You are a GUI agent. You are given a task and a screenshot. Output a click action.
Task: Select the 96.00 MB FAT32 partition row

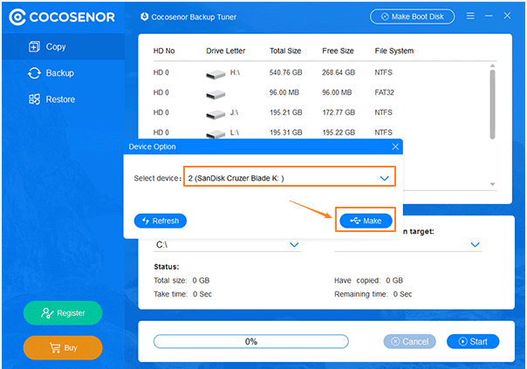(319, 92)
